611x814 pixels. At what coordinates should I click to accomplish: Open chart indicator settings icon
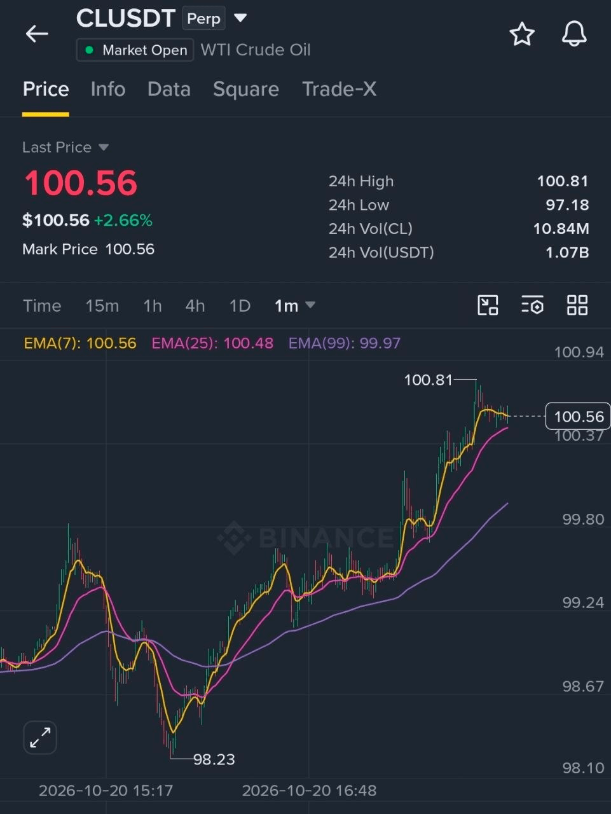(532, 305)
